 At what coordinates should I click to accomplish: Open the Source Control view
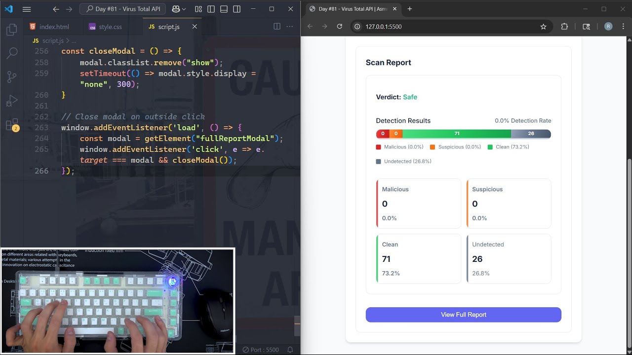coord(12,77)
